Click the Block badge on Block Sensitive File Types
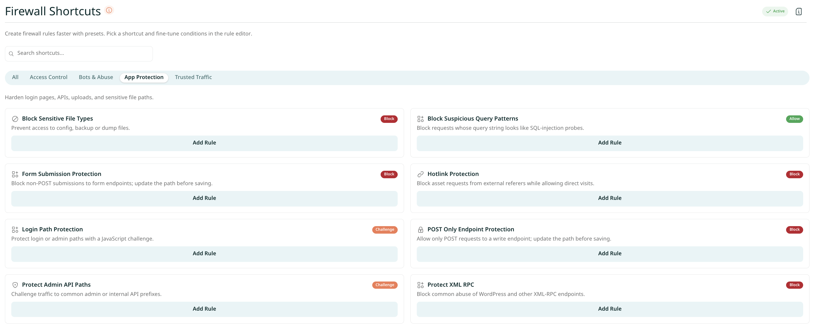The height and width of the screenshot is (334, 815). tap(389, 119)
